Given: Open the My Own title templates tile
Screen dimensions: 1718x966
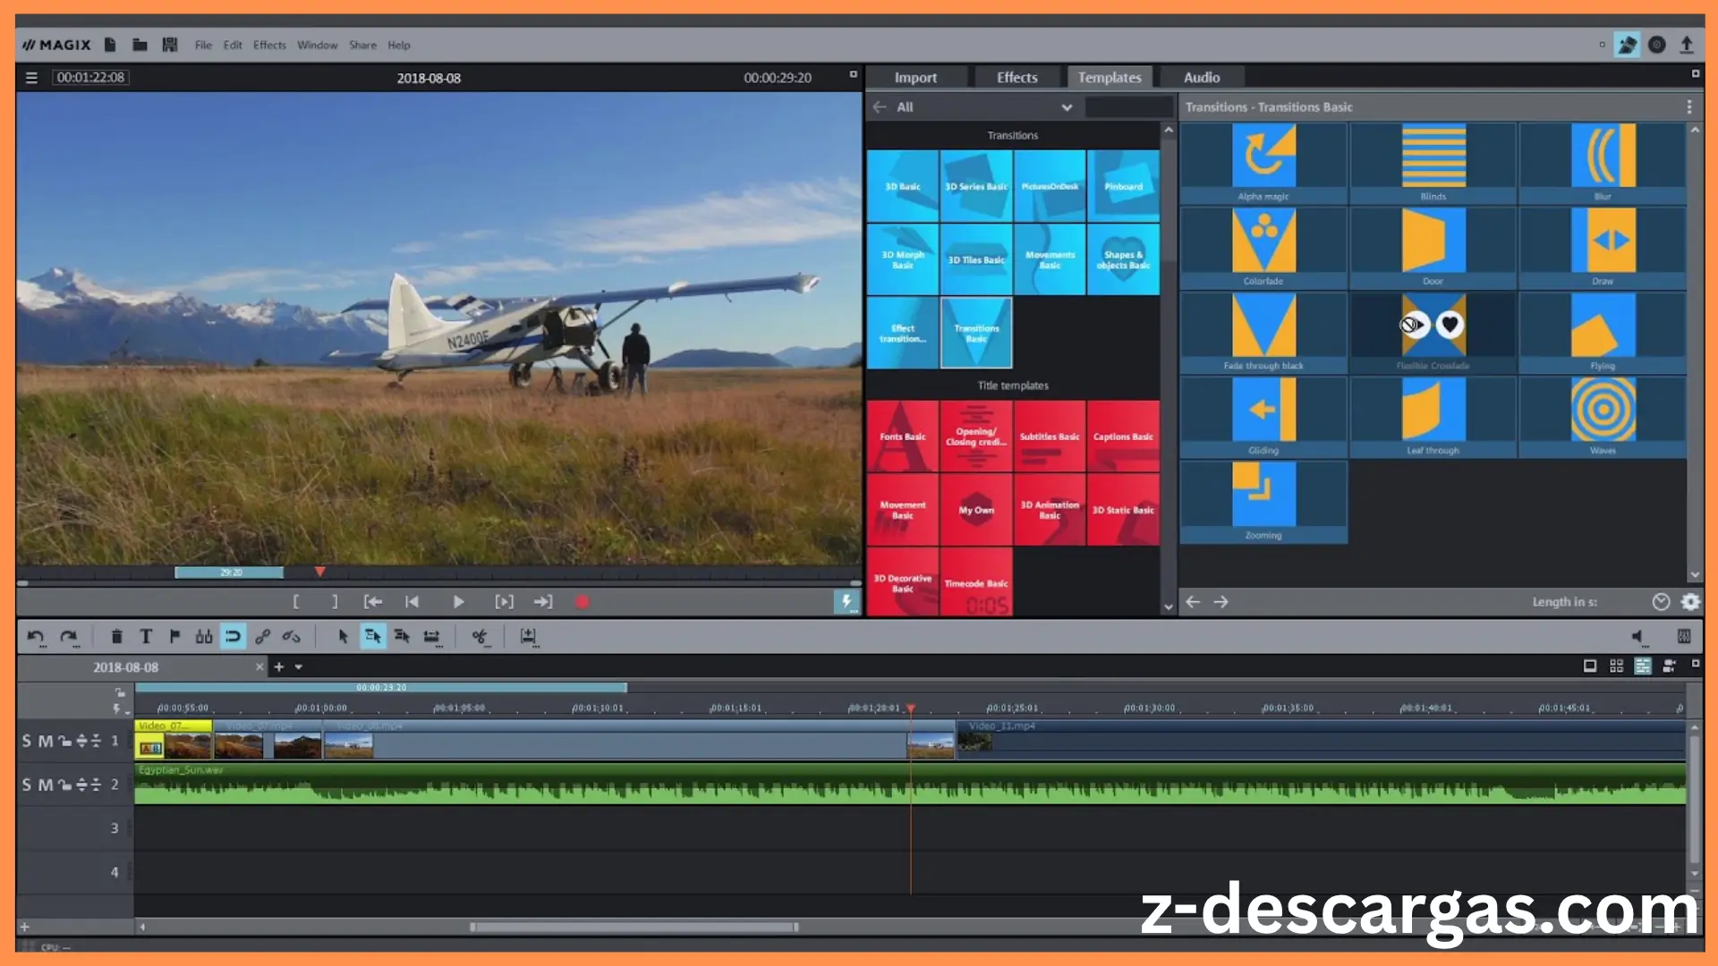Looking at the screenshot, I should pyautogui.click(x=976, y=510).
